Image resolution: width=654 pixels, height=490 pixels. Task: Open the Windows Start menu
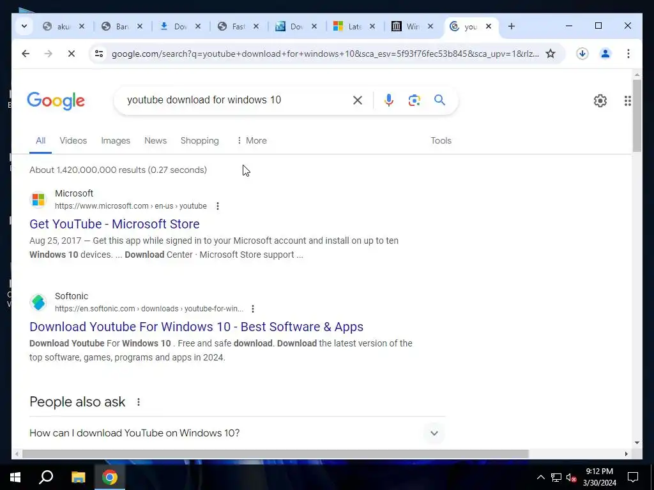click(x=15, y=477)
